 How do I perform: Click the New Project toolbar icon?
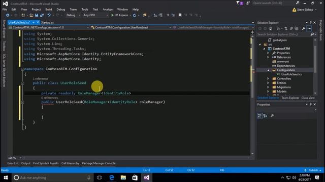click(23, 15)
